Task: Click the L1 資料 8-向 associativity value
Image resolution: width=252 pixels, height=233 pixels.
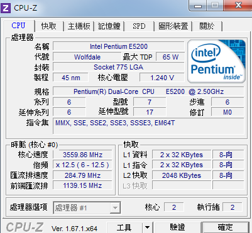Action: click(228, 155)
